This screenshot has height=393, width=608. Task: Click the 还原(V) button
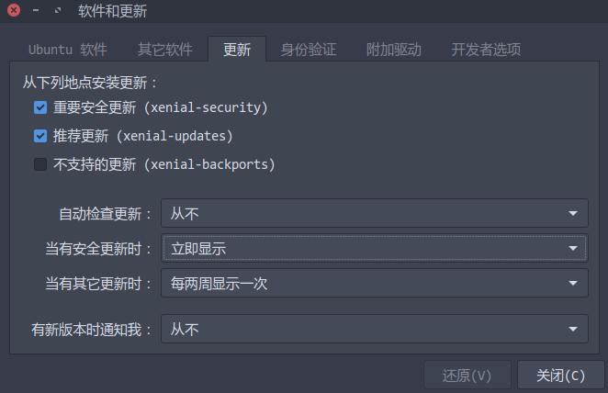coord(467,376)
